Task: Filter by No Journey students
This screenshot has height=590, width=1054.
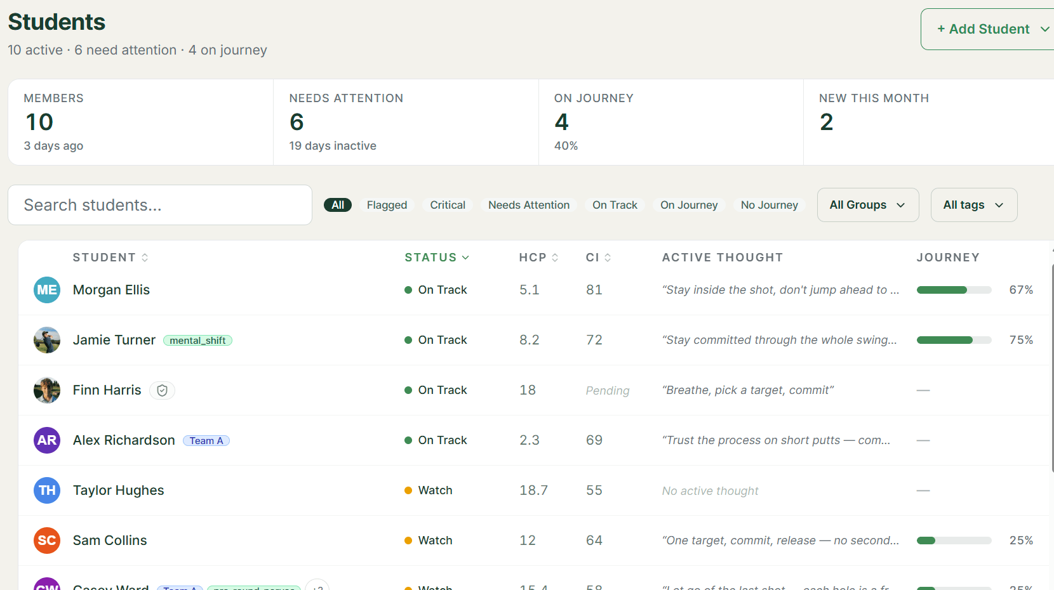Action: [769, 205]
